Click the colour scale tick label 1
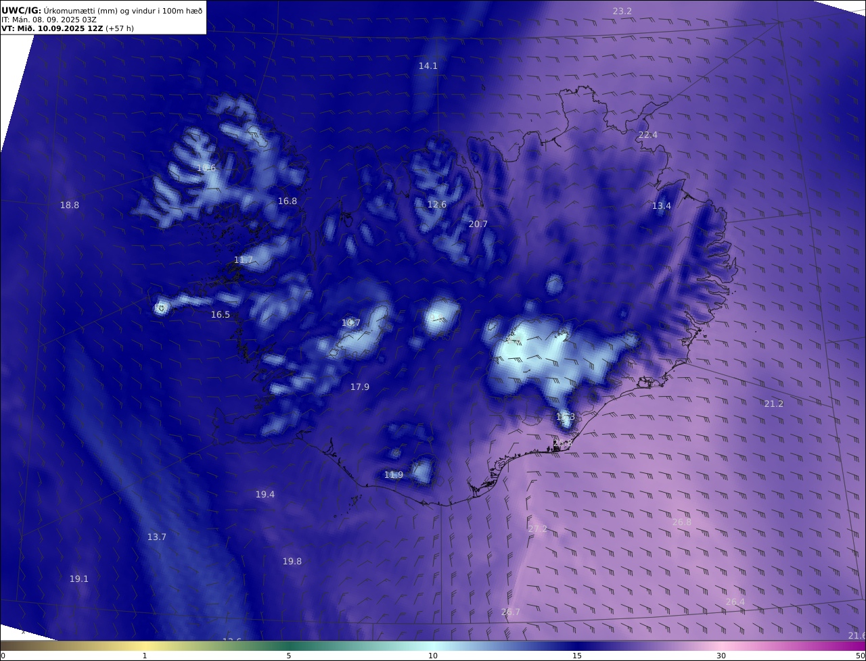The width and height of the screenshot is (866, 661). 144,656
